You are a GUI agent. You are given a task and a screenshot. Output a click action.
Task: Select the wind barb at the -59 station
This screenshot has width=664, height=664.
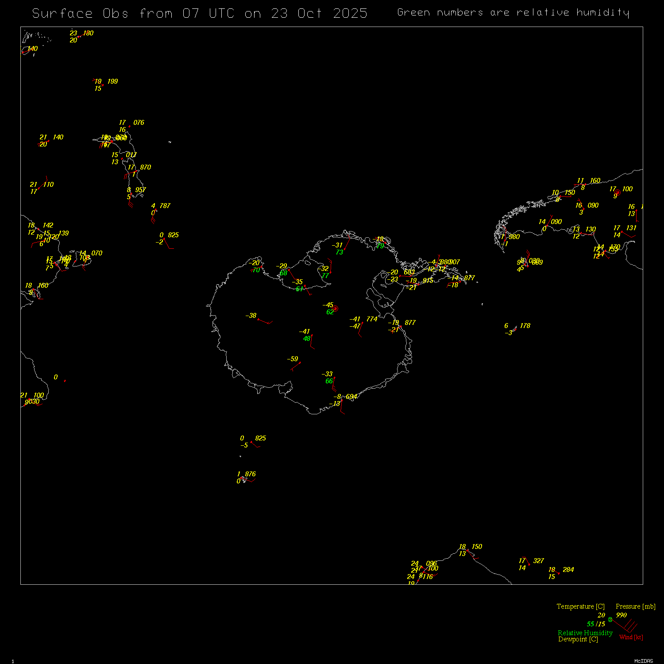click(x=296, y=366)
